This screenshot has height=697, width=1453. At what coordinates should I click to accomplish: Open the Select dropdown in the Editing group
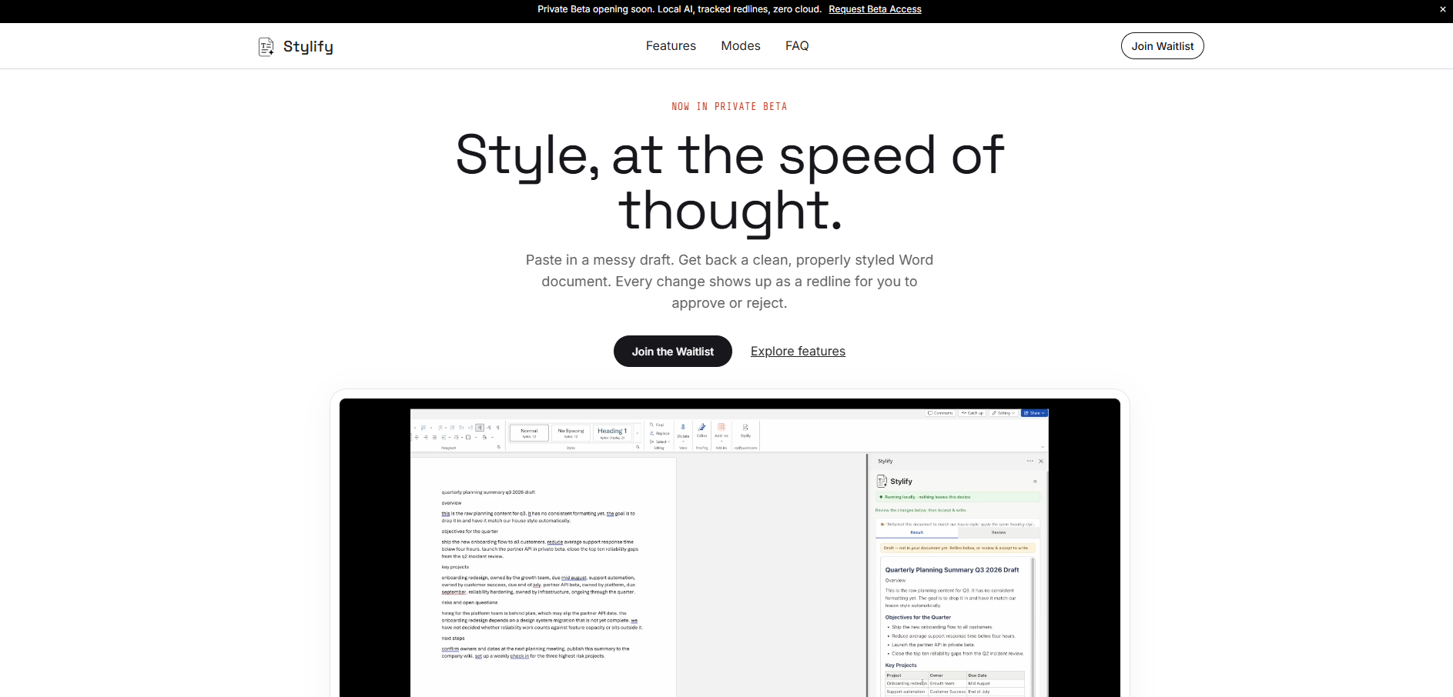[x=661, y=442]
